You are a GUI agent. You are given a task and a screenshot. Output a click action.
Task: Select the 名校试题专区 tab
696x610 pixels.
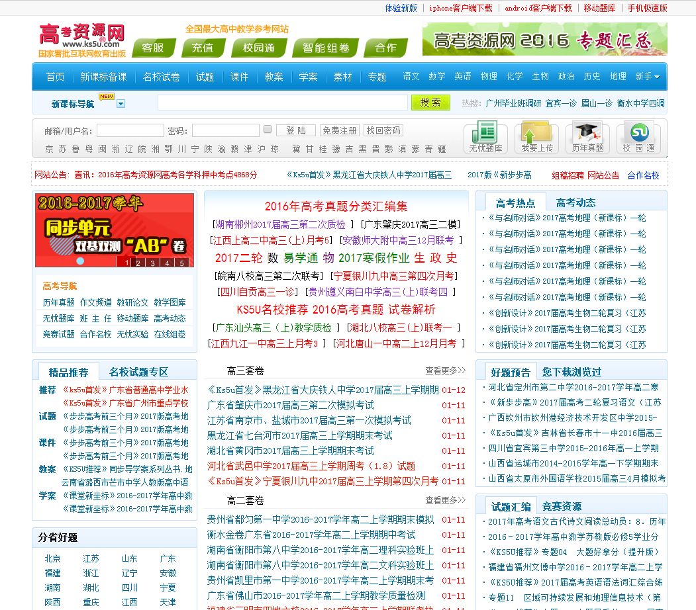point(138,372)
